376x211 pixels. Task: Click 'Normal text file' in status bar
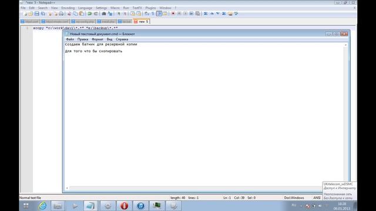(30, 198)
